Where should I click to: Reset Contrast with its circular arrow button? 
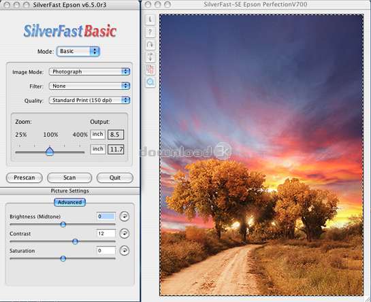pyautogui.click(x=124, y=233)
